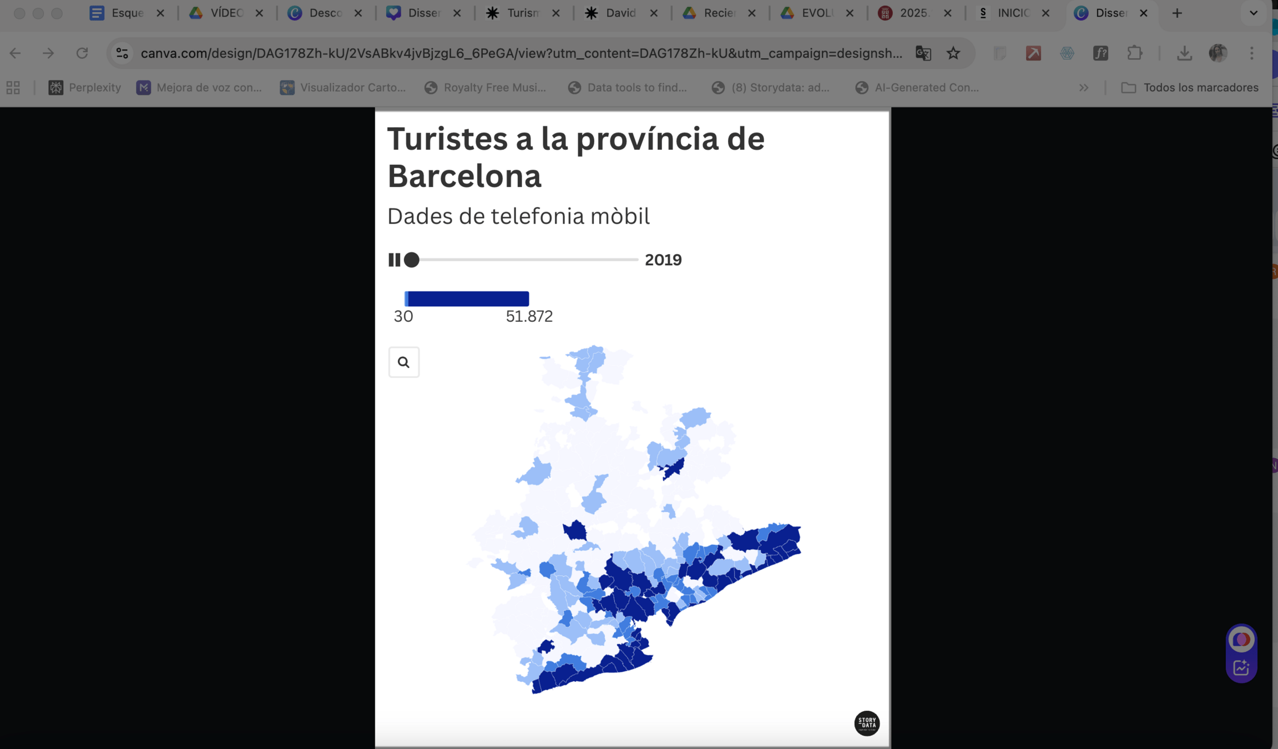The height and width of the screenshot is (749, 1278).
Task: Click the blue color legend bar
Action: [x=467, y=298]
